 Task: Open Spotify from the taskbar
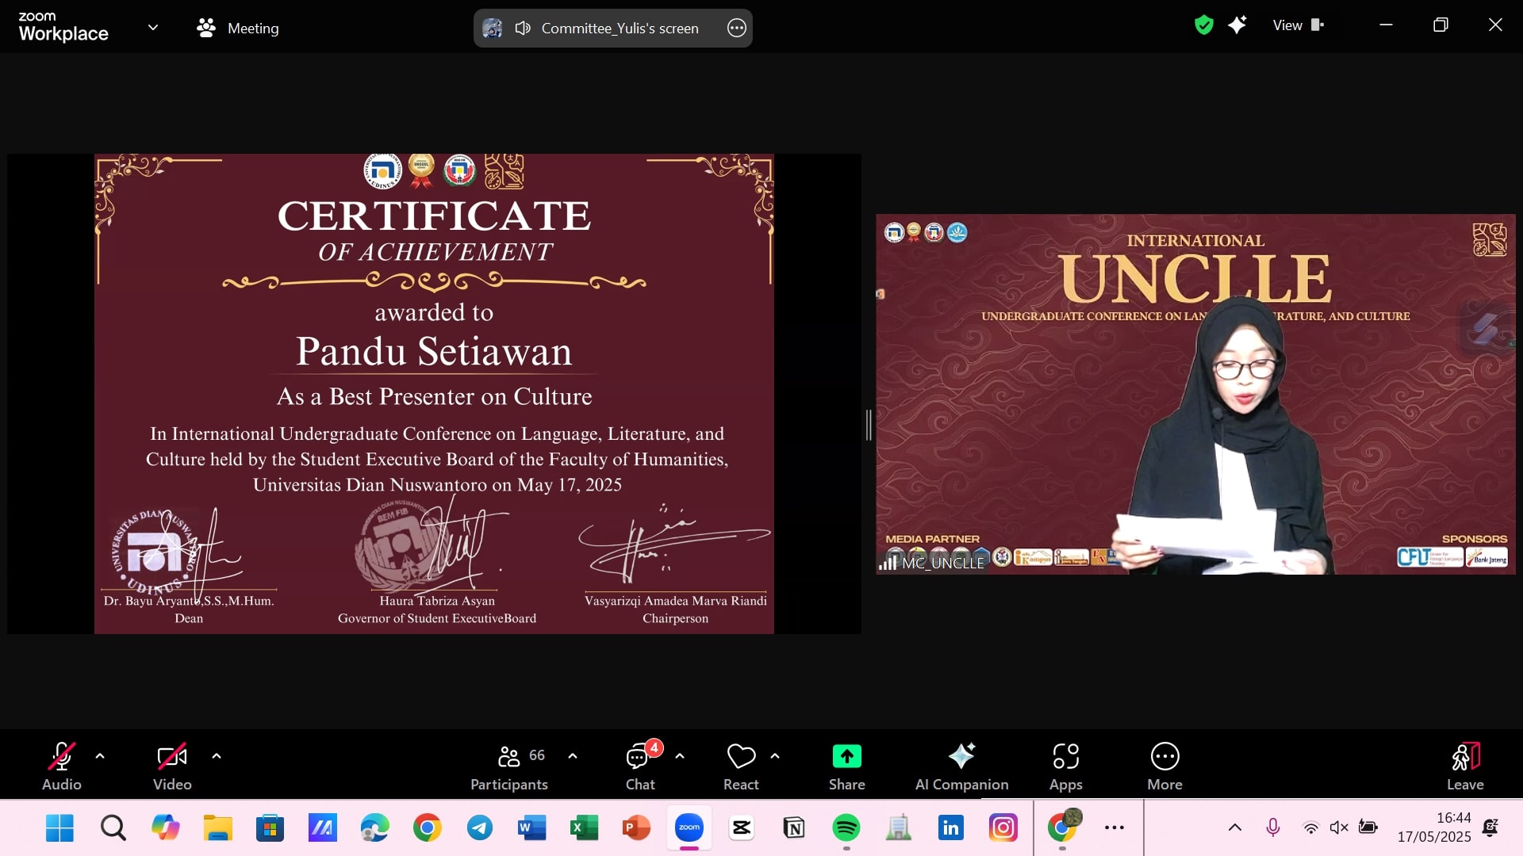click(846, 828)
